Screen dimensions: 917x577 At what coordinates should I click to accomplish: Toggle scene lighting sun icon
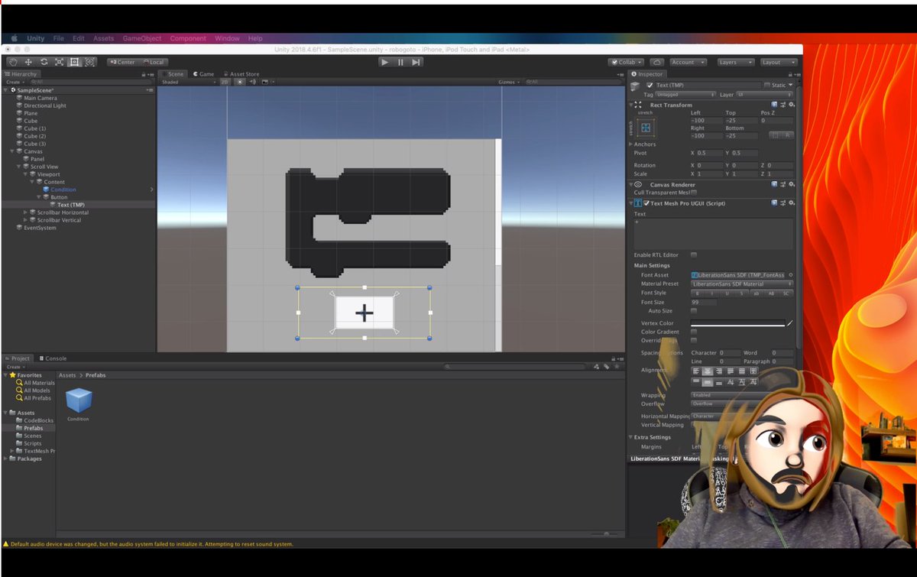239,82
